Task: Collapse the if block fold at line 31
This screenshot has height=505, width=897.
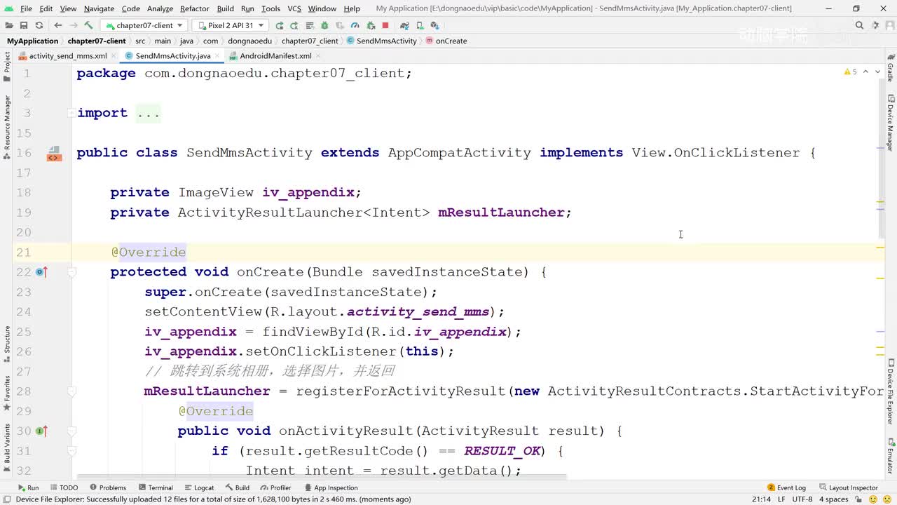Action: click(71, 451)
